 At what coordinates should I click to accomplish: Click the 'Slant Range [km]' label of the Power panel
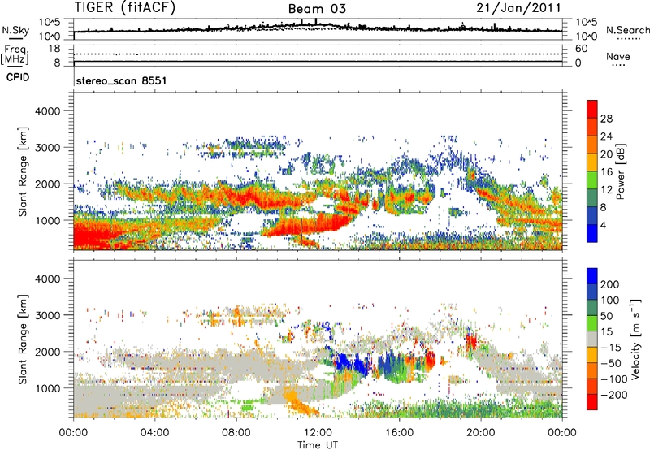(23, 171)
